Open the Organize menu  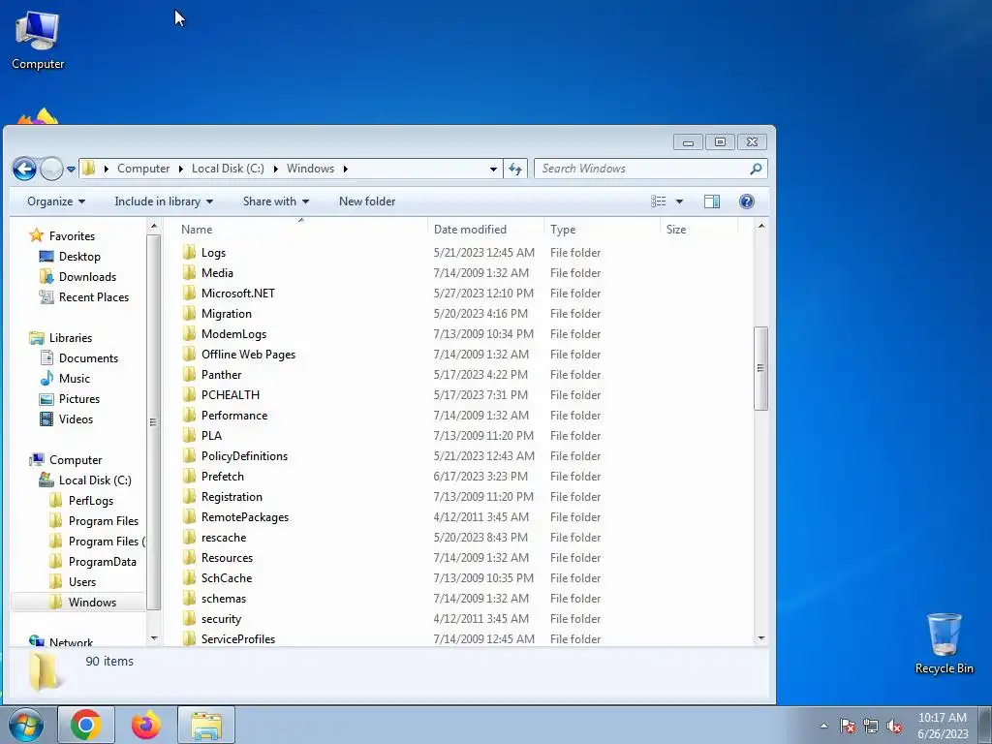pyautogui.click(x=55, y=201)
